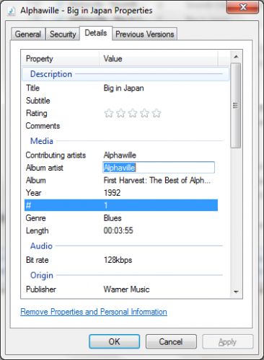This screenshot has width=264, height=360.
Task: Click the 'Rating' property label
Action: pos(37,113)
